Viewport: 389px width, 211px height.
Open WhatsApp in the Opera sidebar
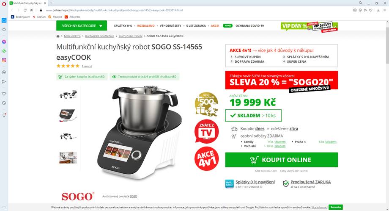pyautogui.click(x=4, y=51)
